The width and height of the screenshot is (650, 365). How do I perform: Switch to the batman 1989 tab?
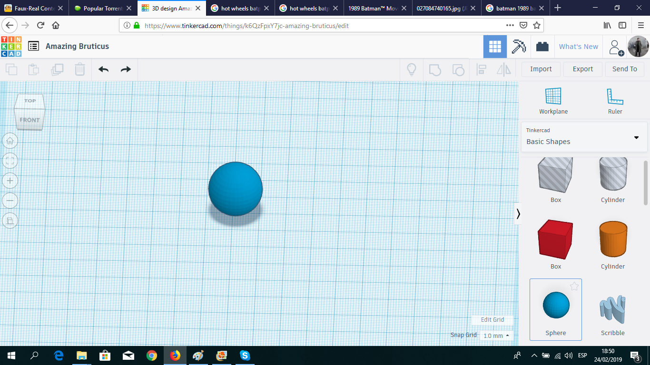click(x=516, y=8)
